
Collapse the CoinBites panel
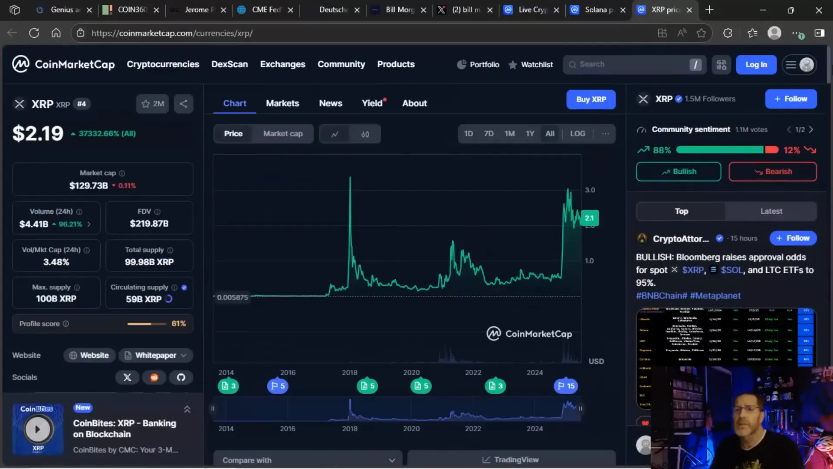[187, 410]
